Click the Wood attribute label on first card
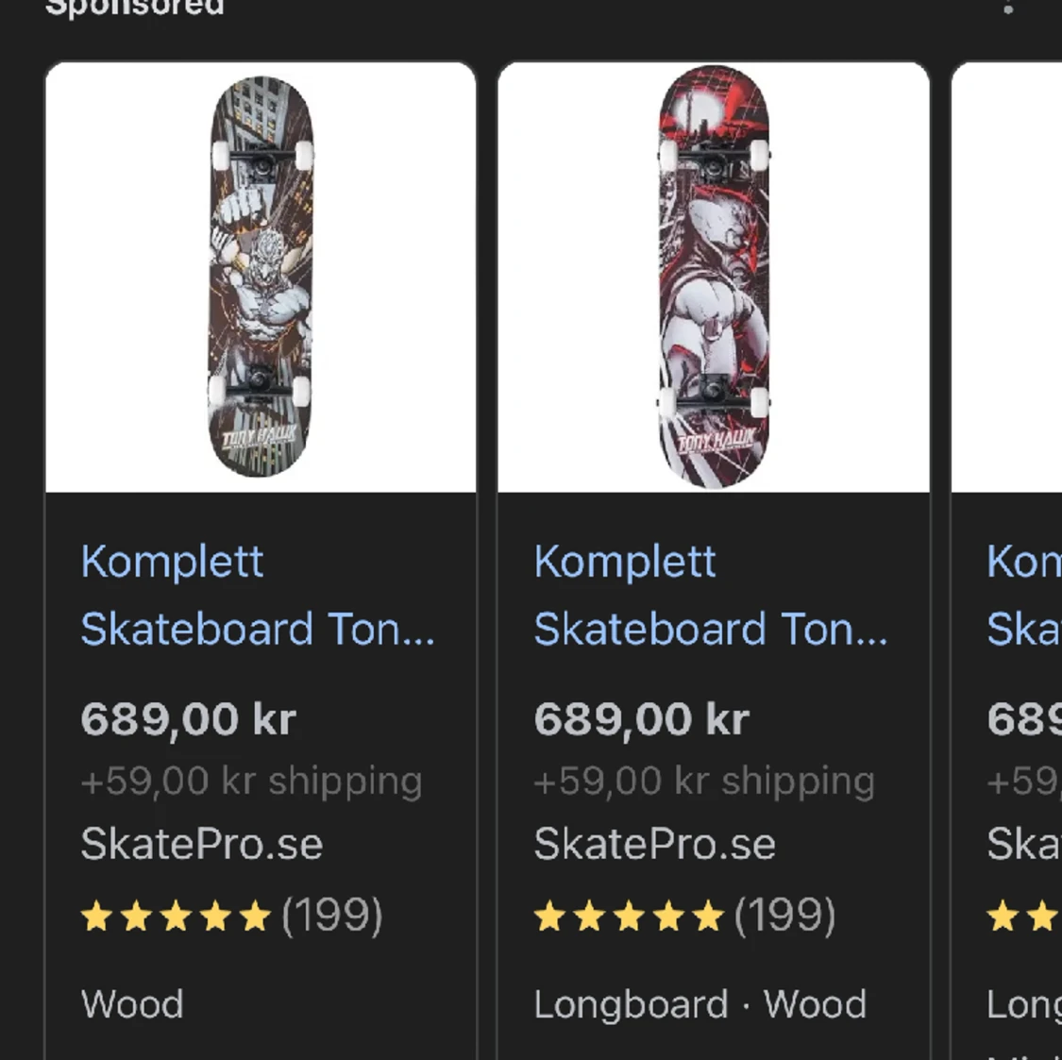This screenshot has height=1060, width=1062. click(x=132, y=1004)
